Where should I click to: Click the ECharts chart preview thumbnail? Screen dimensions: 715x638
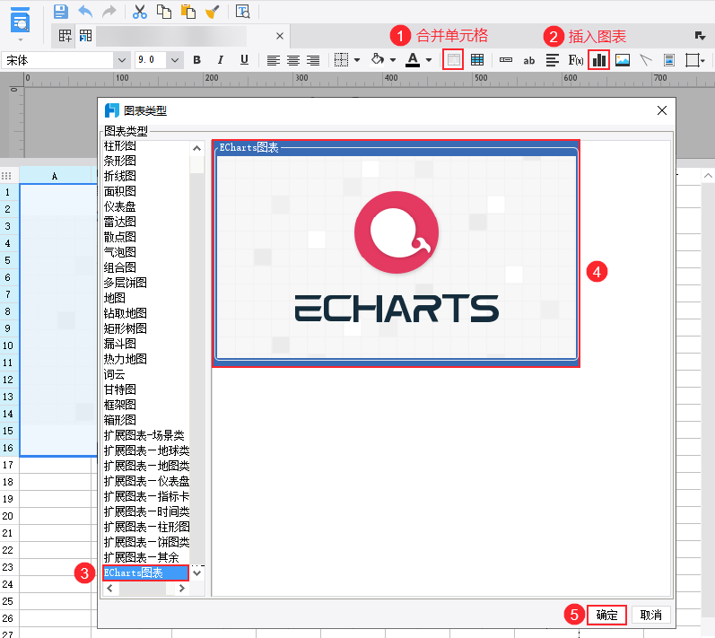(397, 254)
